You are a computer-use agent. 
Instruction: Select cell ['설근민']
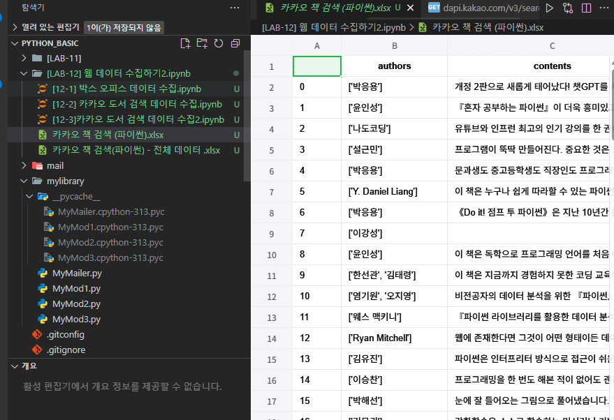(x=395, y=150)
